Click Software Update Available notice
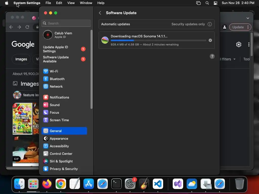Image resolution: width=259 pixels, height=194 pixels. (64, 59)
